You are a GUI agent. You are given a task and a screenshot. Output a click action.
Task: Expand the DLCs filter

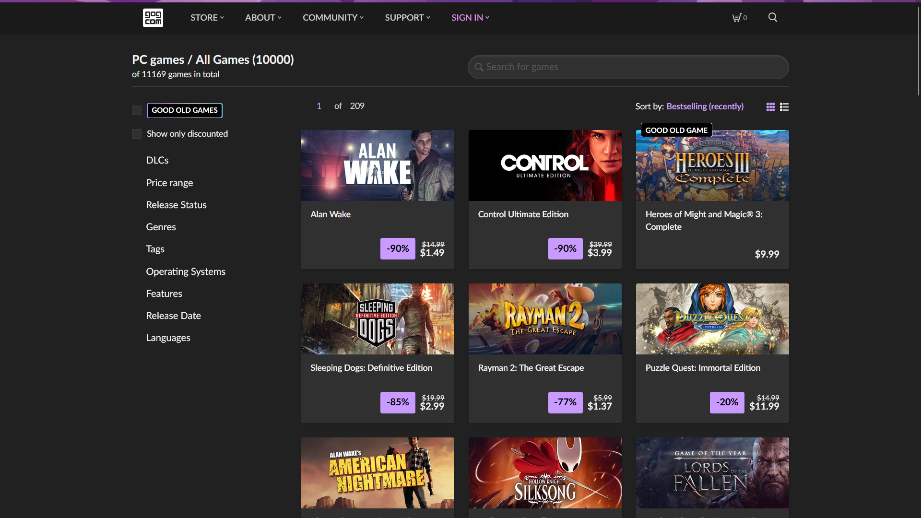pos(157,160)
